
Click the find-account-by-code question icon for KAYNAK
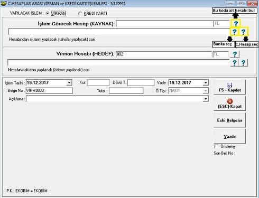[x=236, y=23]
